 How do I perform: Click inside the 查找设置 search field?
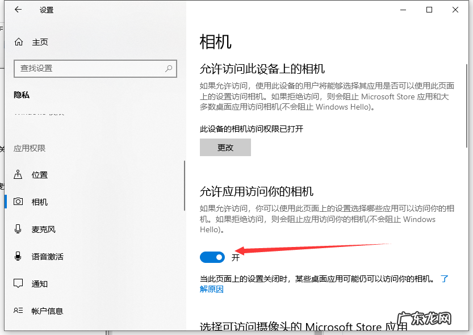pyautogui.click(x=85, y=68)
